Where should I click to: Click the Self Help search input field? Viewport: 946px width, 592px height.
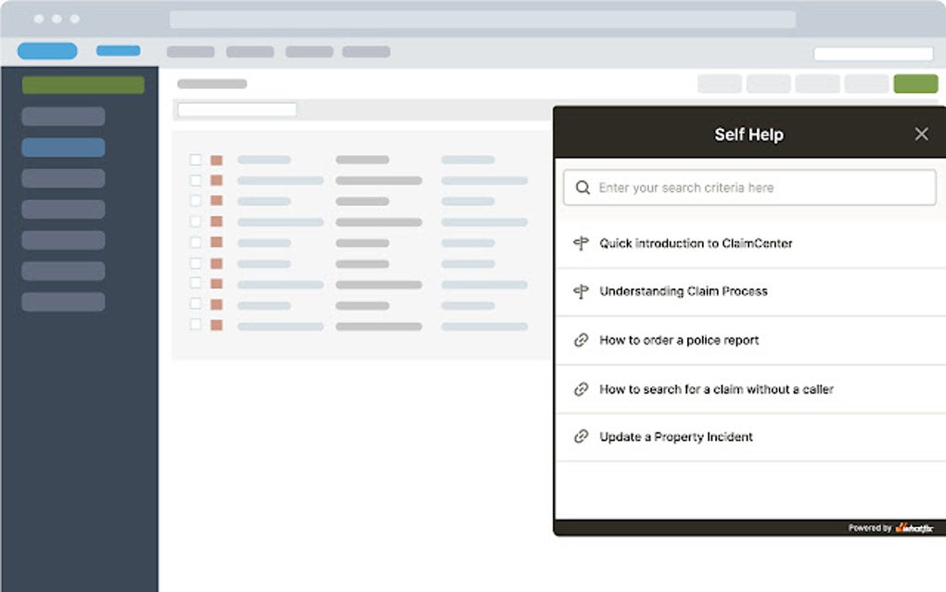749,187
